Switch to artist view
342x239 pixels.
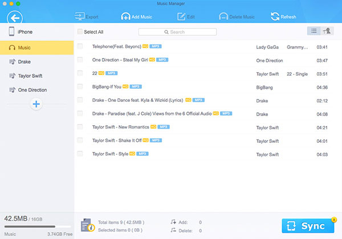pyautogui.click(x=327, y=31)
